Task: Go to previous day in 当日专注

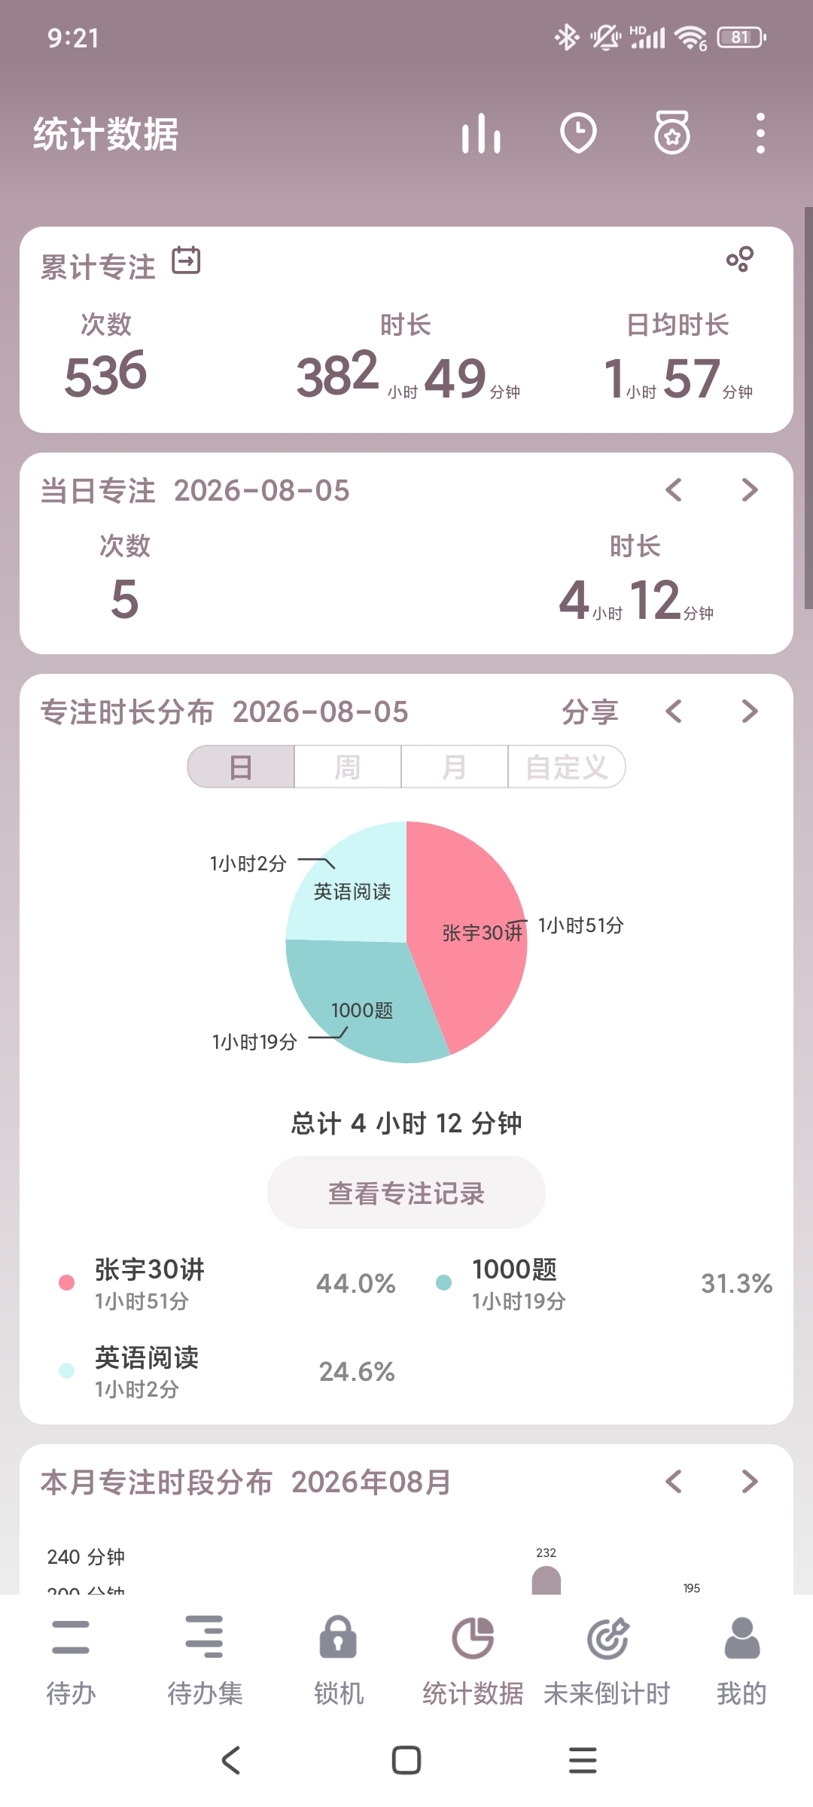Action: point(674,490)
